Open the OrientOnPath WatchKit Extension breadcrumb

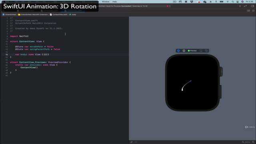pyautogui.click(x=33, y=14)
